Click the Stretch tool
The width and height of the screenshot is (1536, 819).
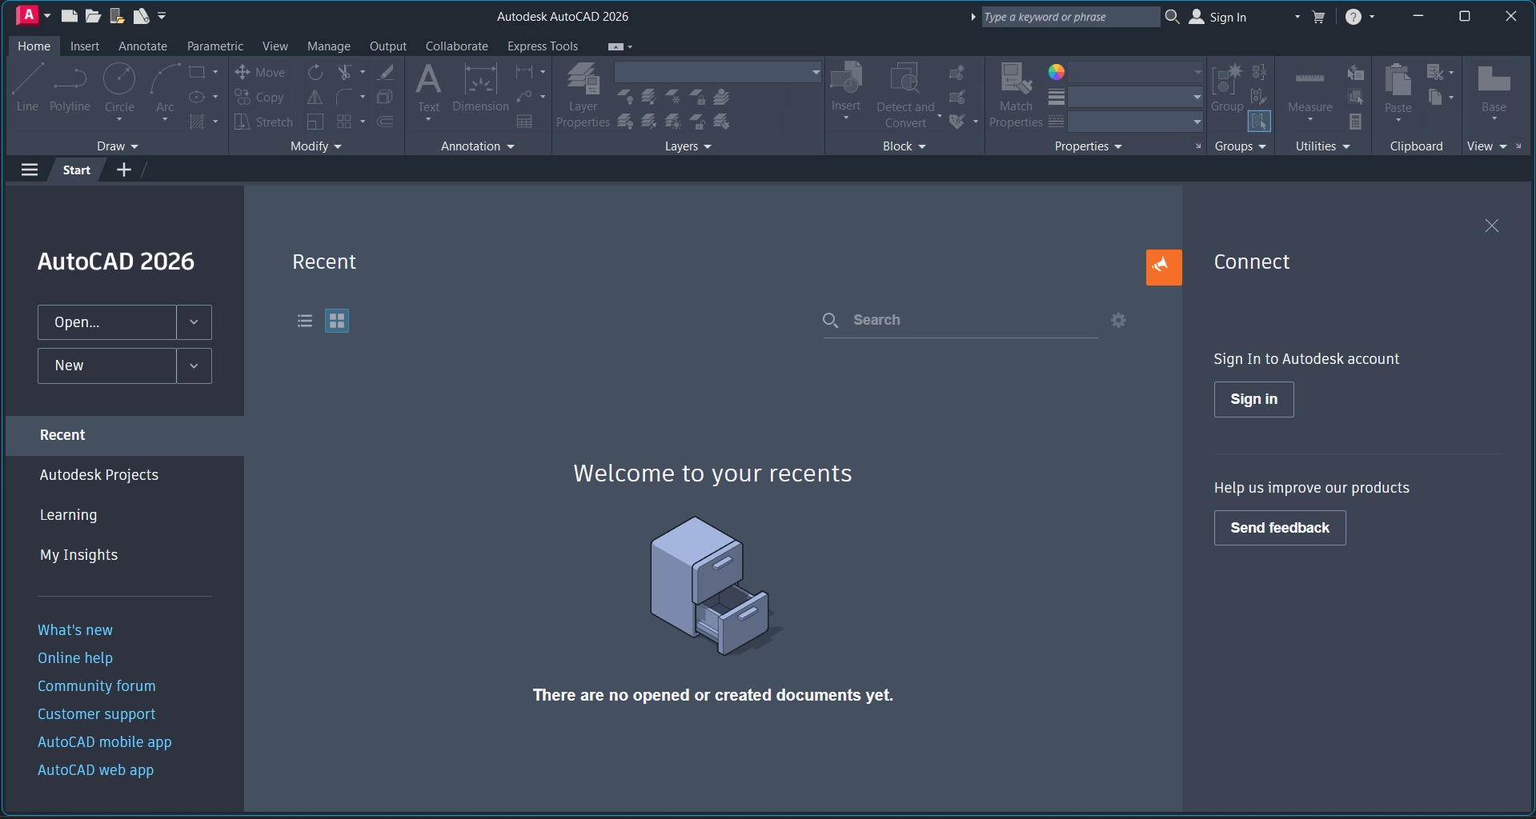[264, 122]
